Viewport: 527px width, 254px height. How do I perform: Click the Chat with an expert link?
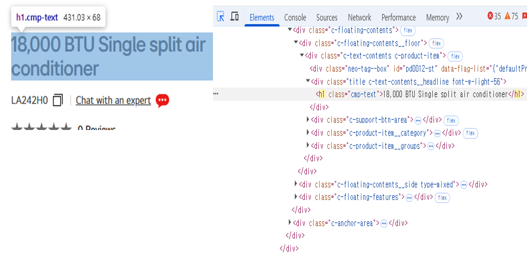pyautogui.click(x=113, y=100)
